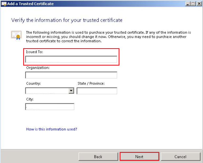Expand the Country dropdown arrow
Screen dimensions: 203x163
pyautogui.click(x=71, y=91)
